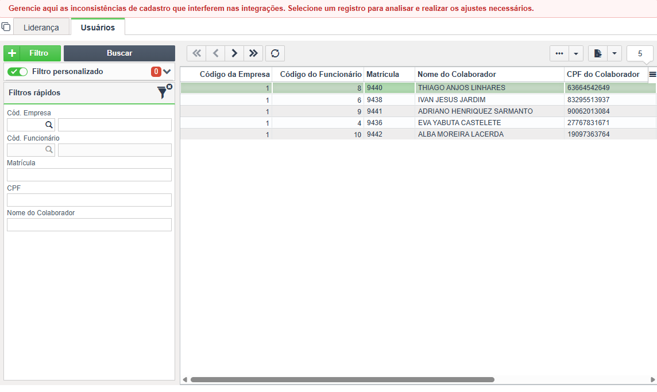Click matrícula cell 9441
The width and height of the screenshot is (657, 392).
click(389, 111)
